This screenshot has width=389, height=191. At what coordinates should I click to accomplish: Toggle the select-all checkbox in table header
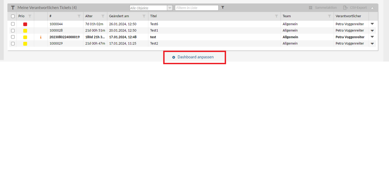tap(13, 16)
